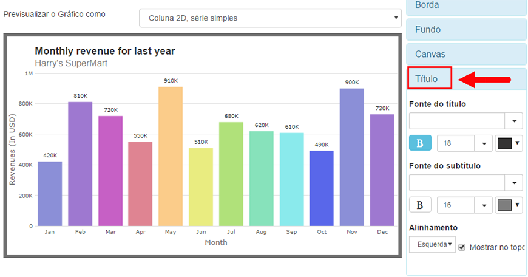This screenshot has height=277, width=528.
Task: Uncheck the 'Mostrar no topo' checkbox
Action: 462,247
